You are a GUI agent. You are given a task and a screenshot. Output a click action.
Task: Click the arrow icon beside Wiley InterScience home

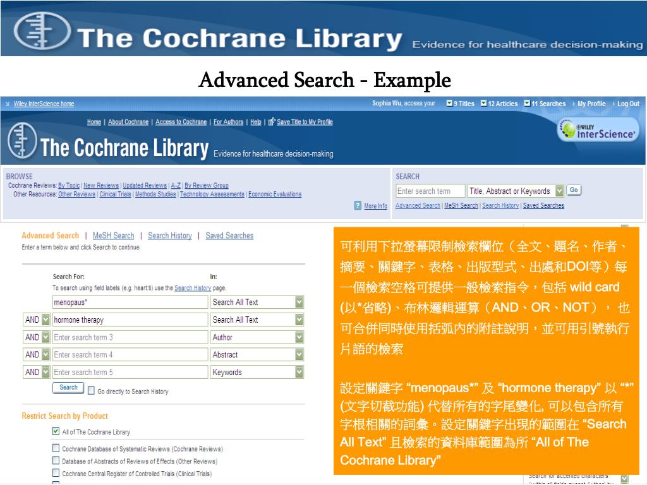tap(8, 104)
